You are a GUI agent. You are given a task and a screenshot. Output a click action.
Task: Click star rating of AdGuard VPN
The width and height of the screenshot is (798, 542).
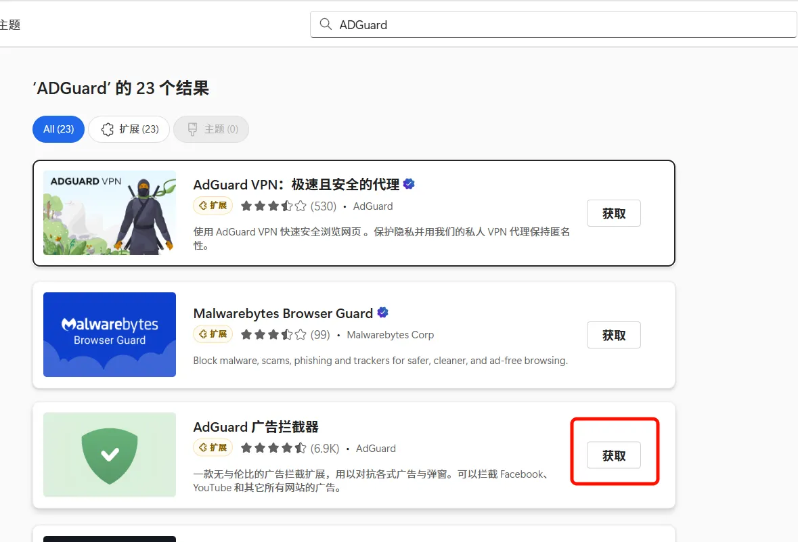273,206
